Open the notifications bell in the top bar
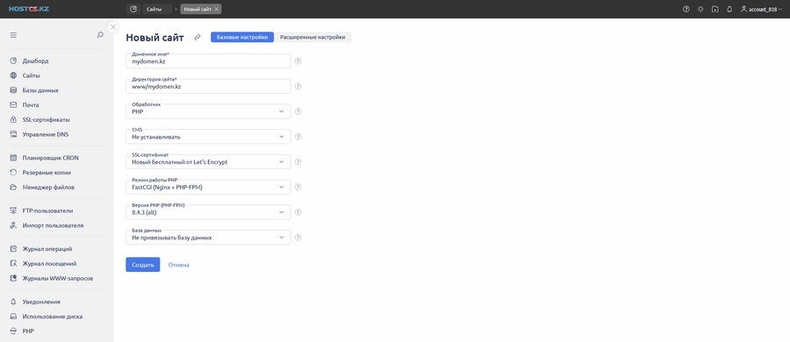This screenshot has height=342, width=790. point(729,9)
